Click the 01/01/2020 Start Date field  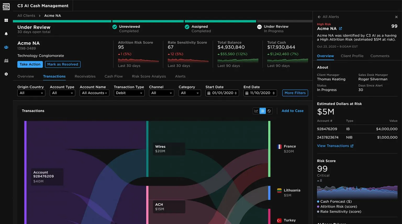pos(222,93)
